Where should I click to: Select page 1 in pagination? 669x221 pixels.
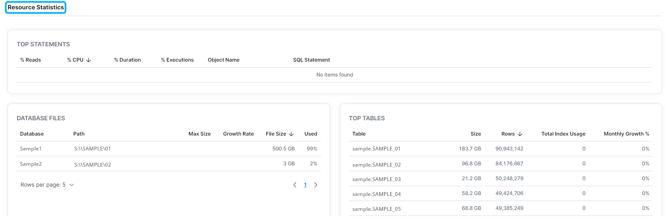[305, 185]
